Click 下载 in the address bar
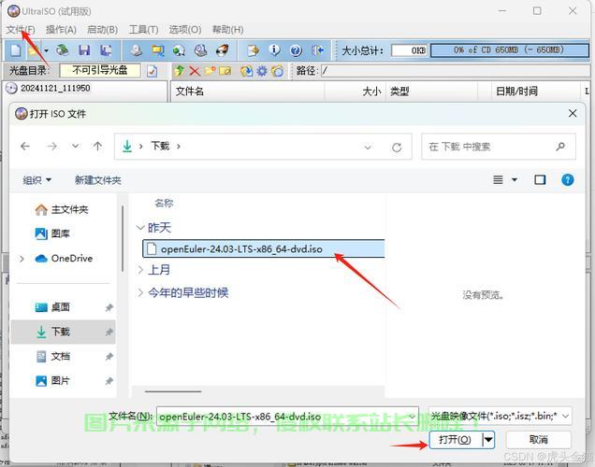Screen dimensions: 595x467 click(x=160, y=146)
